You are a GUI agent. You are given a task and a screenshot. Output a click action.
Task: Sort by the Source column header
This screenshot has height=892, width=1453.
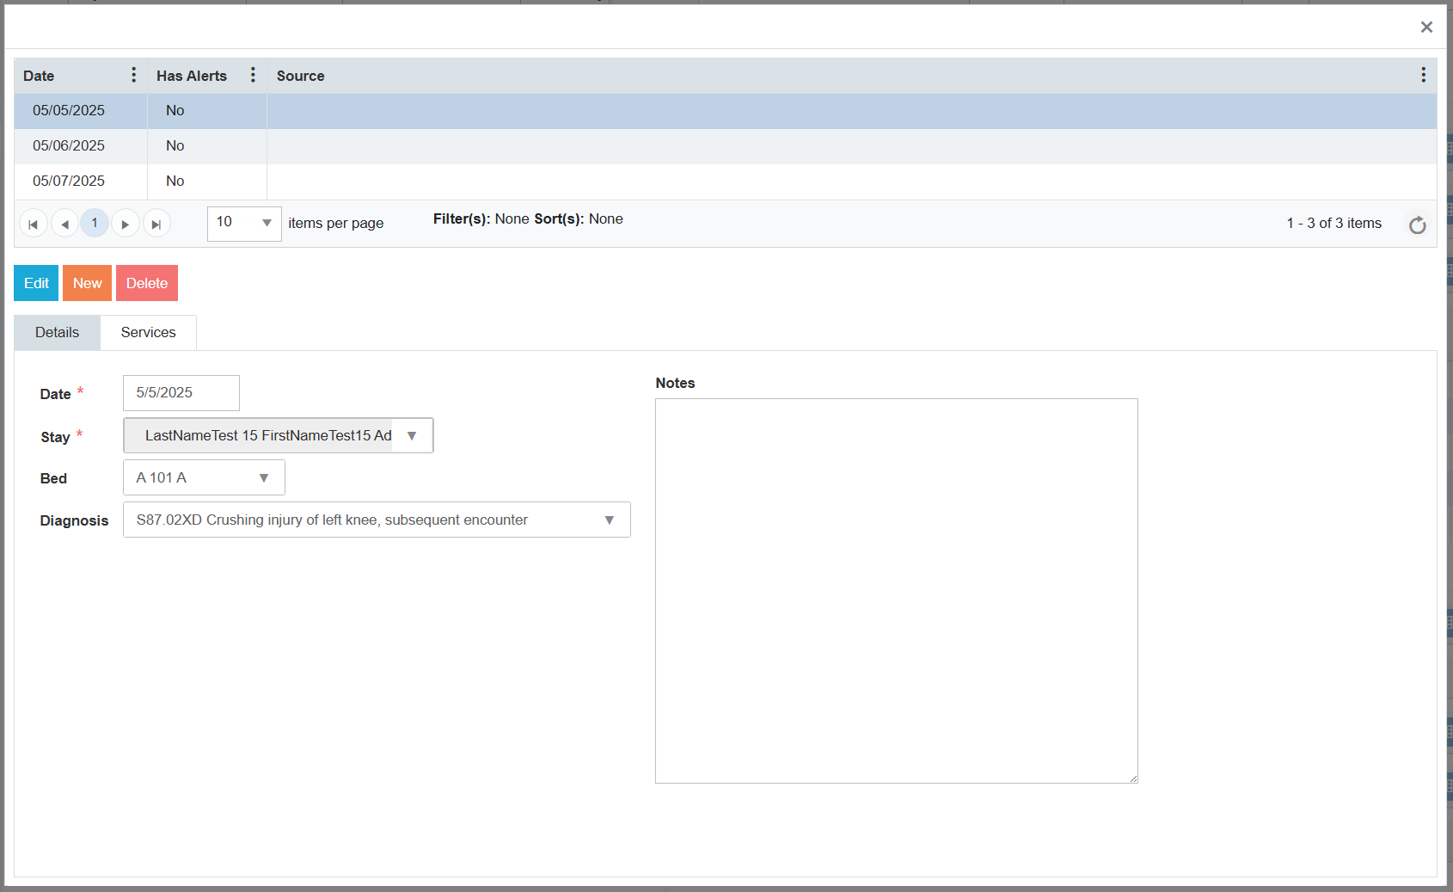[301, 76]
